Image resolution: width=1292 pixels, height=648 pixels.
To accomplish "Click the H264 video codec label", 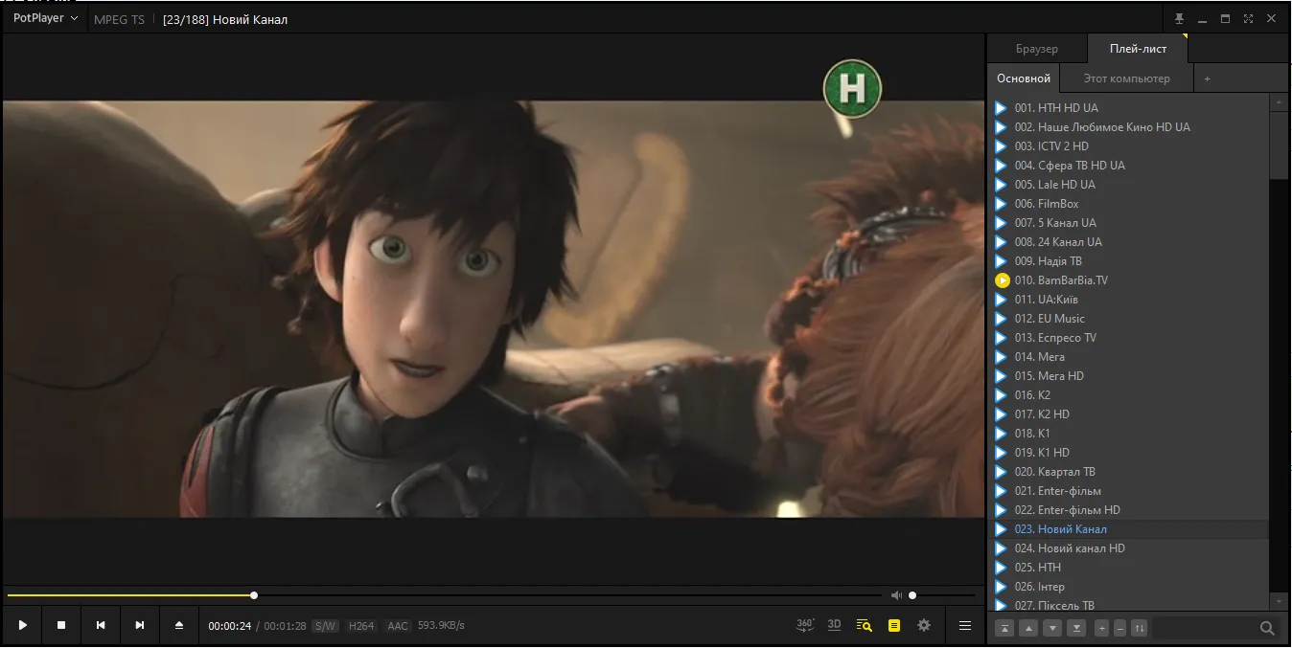I will pyautogui.click(x=361, y=626).
